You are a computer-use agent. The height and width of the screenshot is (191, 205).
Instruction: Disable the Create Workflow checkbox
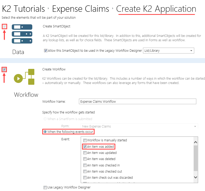click(x=4, y=69)
